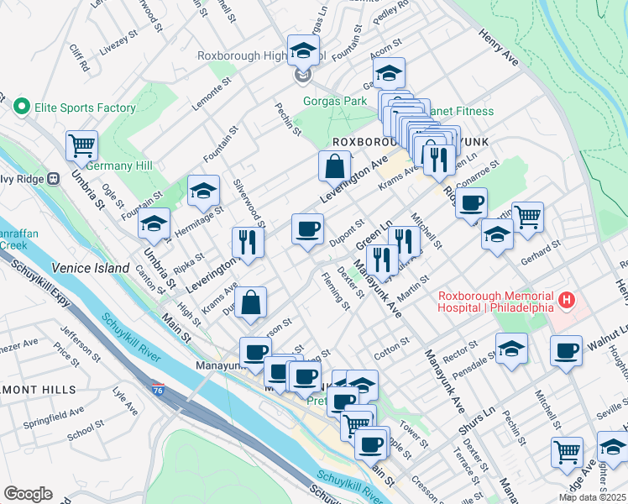Select the Tower St street label

click(x=414, y=434)
